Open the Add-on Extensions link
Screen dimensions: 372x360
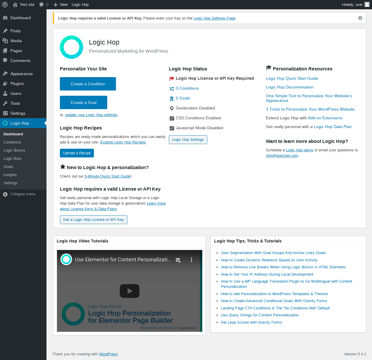tap(325, 118)
